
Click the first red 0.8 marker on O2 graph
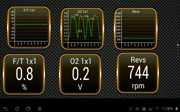pos(73,16)
